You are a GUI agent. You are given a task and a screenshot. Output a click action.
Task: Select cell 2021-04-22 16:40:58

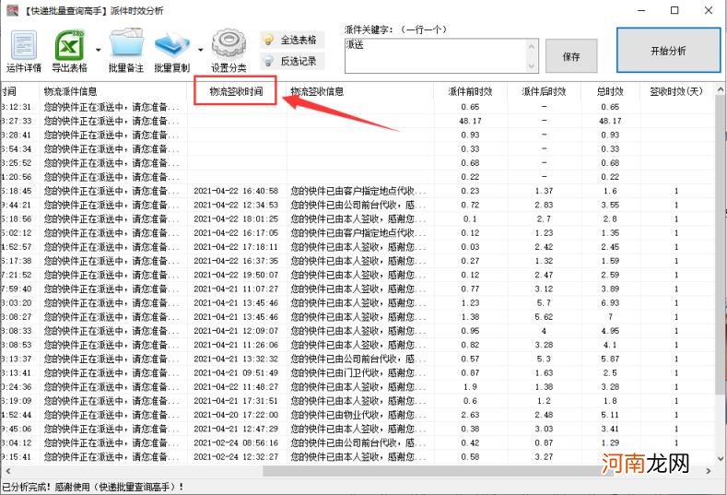[236, 191]
